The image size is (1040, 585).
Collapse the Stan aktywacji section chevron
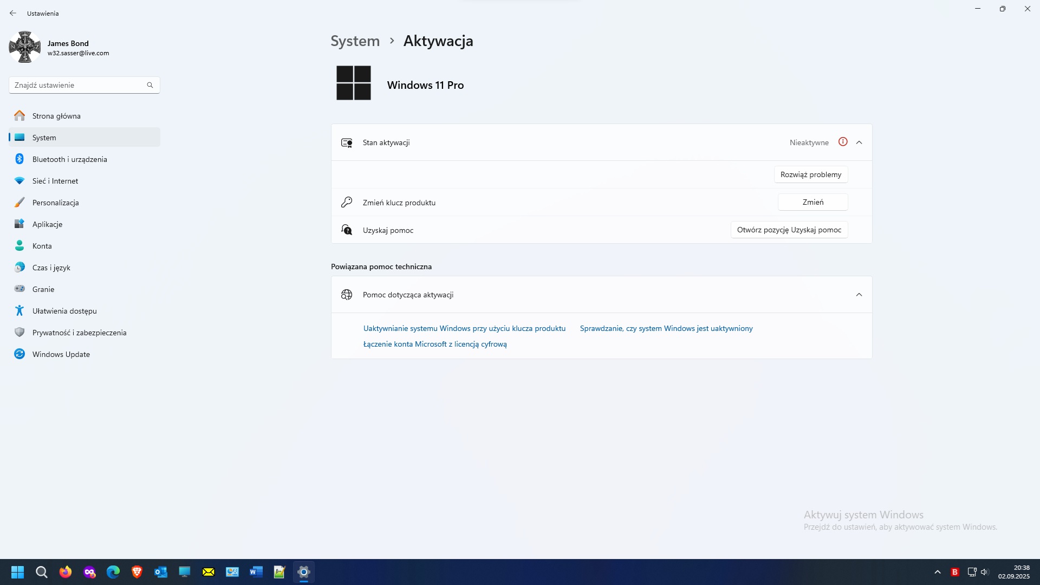[859, 142]
